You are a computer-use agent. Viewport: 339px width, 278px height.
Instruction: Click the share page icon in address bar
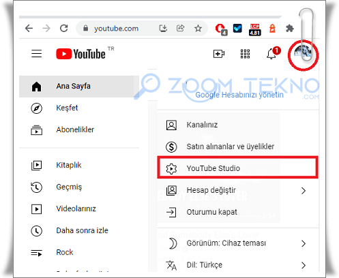click(x=181, y=29)
